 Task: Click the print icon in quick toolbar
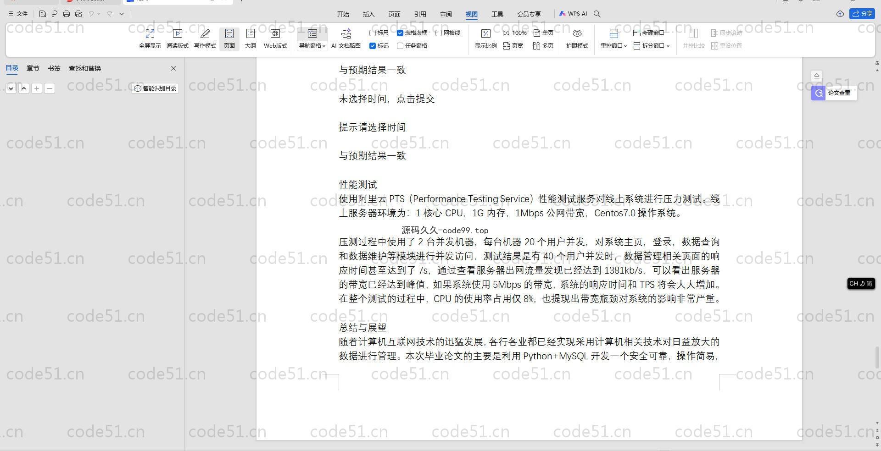pos(67,14)
